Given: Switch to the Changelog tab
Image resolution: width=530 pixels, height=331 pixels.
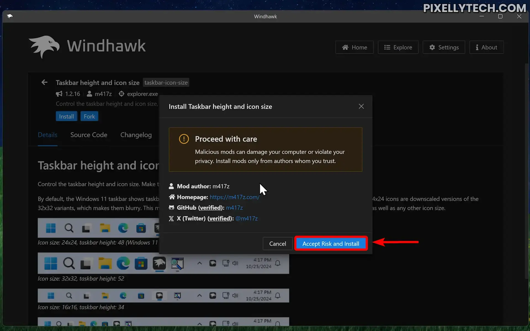Looking at the screenshot, I should point(136,135).
